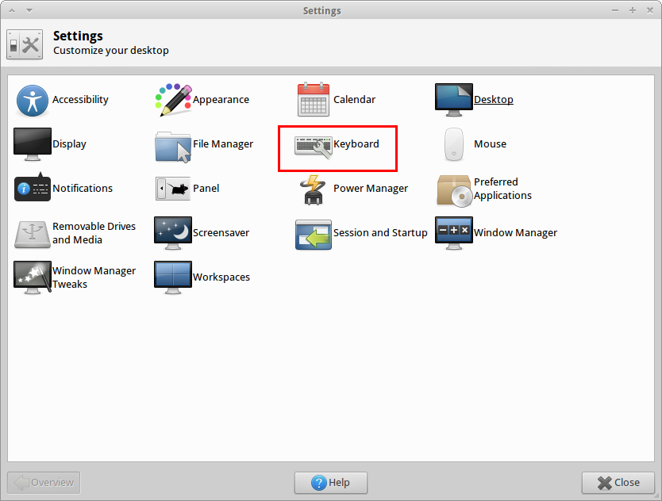Image resolution: width=662 pixels, height=501 pixels.
Task: Click the Keyboard text label
Action: tap(356, 143)
